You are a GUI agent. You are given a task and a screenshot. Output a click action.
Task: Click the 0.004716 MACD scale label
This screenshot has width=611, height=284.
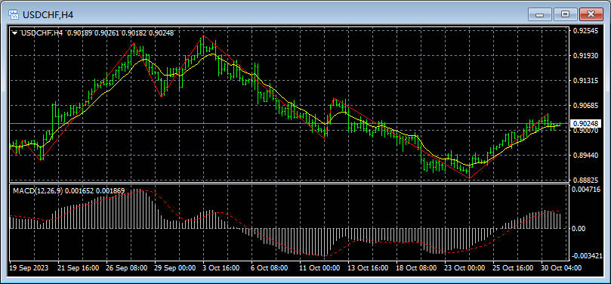[x=585, y=190]
